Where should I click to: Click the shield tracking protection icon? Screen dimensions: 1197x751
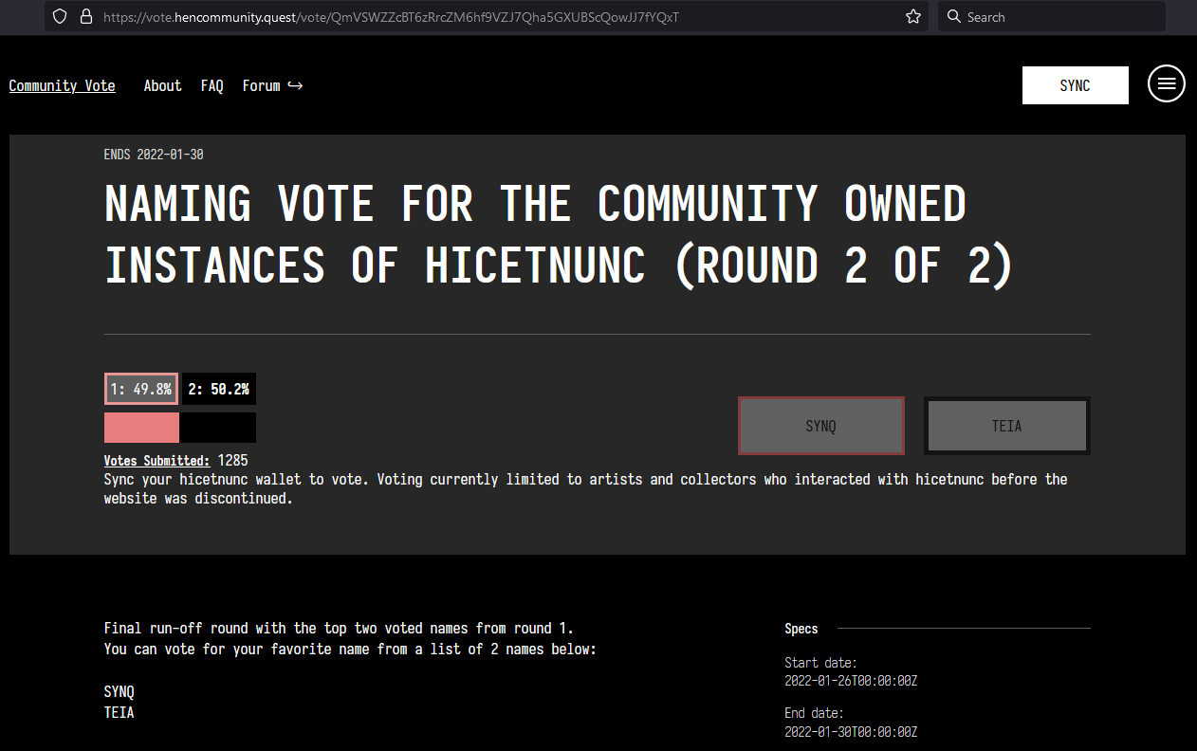(61, 16)
